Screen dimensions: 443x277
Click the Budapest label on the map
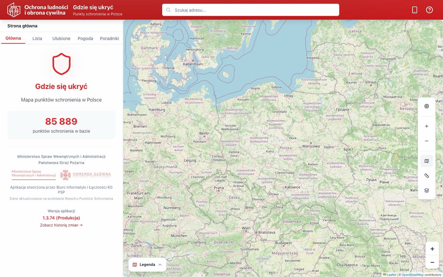coord(283,243)
